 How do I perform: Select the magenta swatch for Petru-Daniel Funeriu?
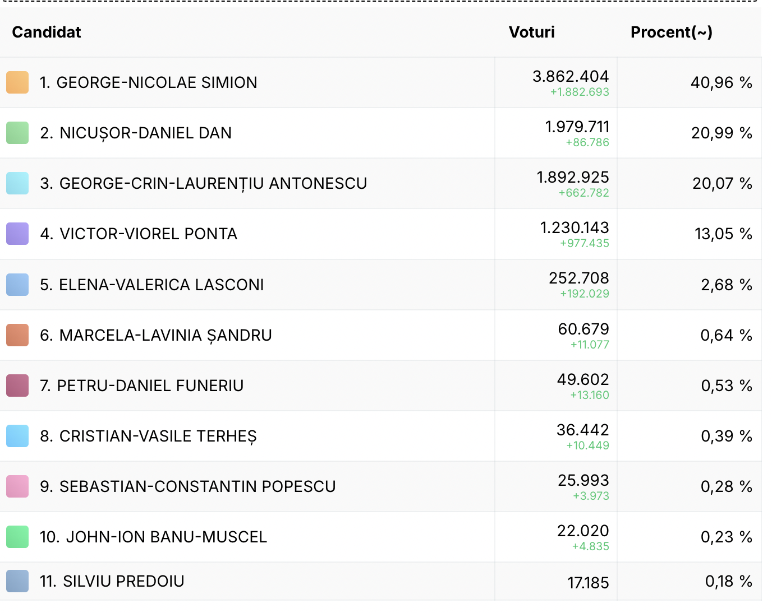tap(17, 386)
